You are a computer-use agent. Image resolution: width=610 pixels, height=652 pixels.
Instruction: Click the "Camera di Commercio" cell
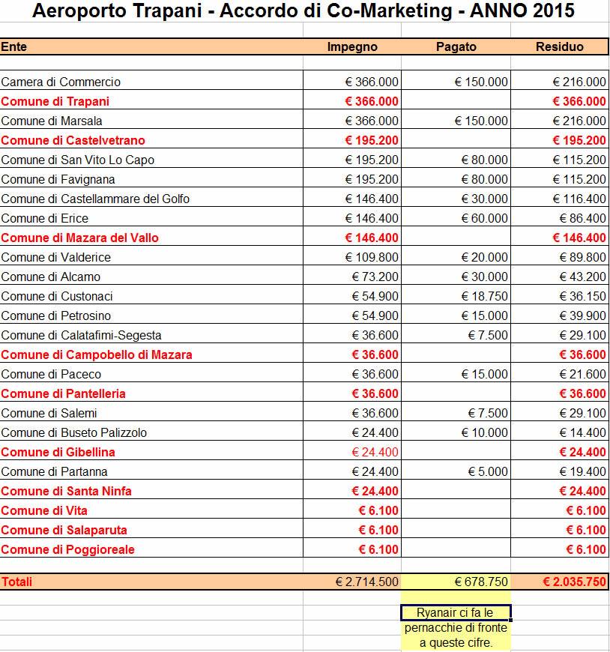pyautogui.click(x=61, y=82)
